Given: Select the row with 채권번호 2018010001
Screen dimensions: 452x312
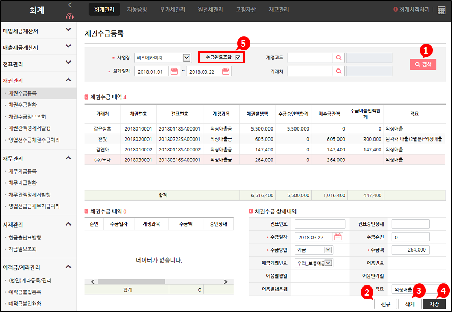Looking at the screenshot, I should coord(265,128).
